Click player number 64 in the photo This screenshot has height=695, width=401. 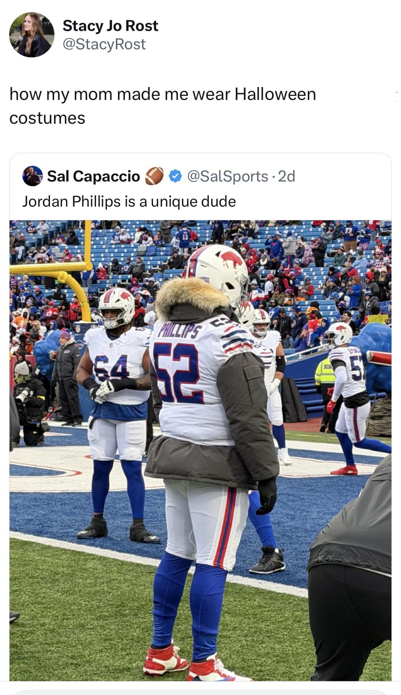pos(111,367)
